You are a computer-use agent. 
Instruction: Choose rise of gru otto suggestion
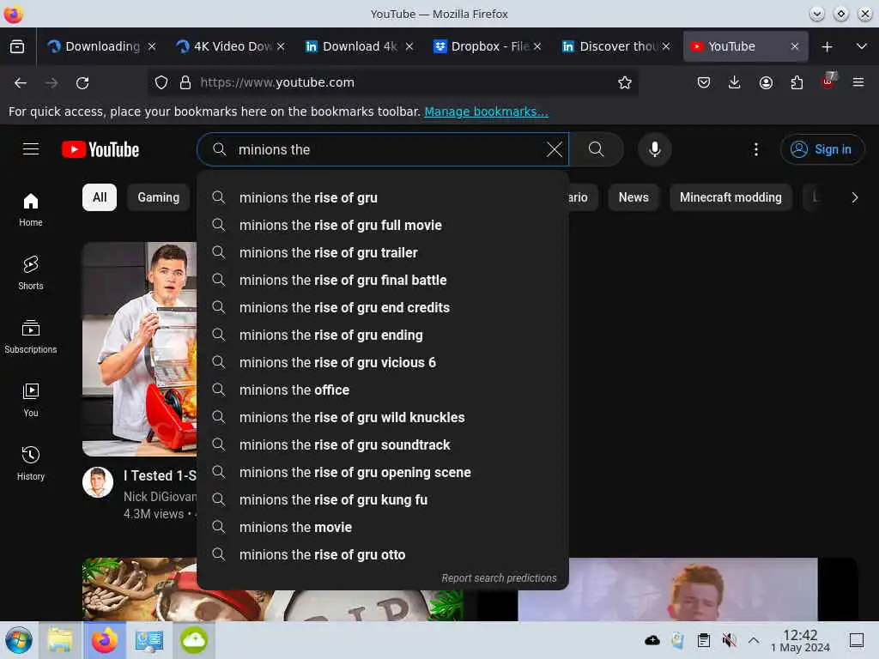[x=383, y=555]
